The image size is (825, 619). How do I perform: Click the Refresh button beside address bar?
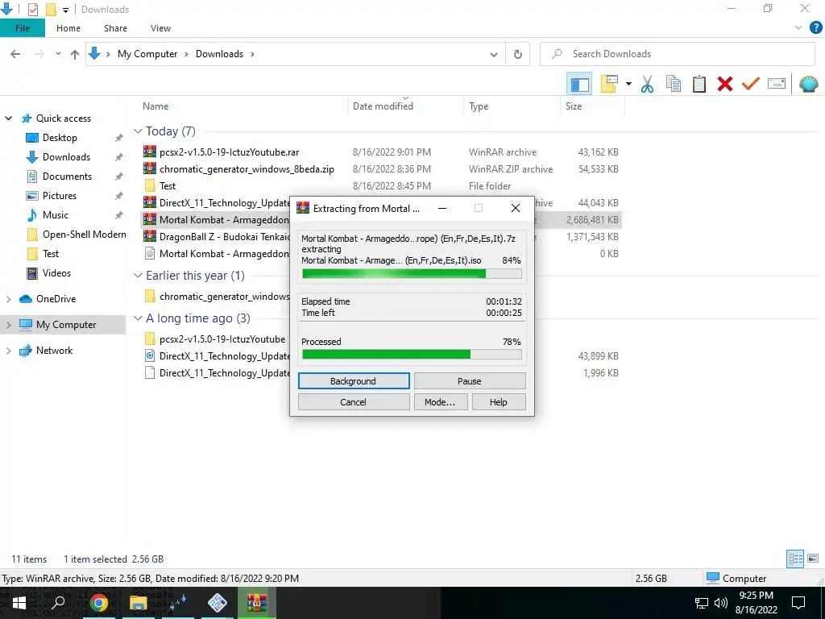(x=518, y=54)
